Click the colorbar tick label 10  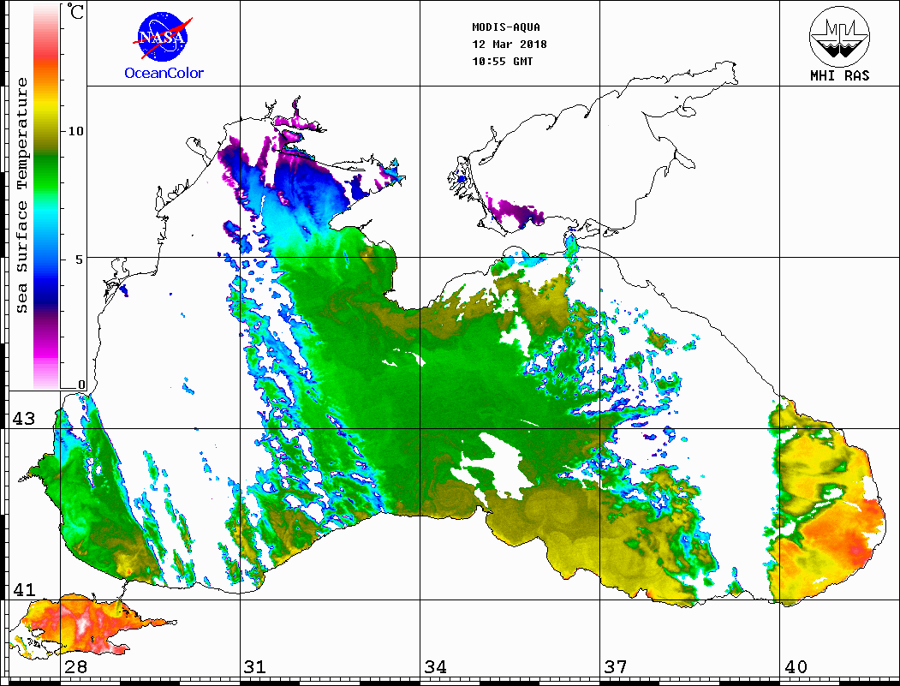pos(75,131)
